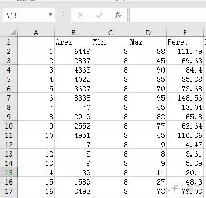
Task: Click Feret cell with value 20.1
Action: click(185, 173)
